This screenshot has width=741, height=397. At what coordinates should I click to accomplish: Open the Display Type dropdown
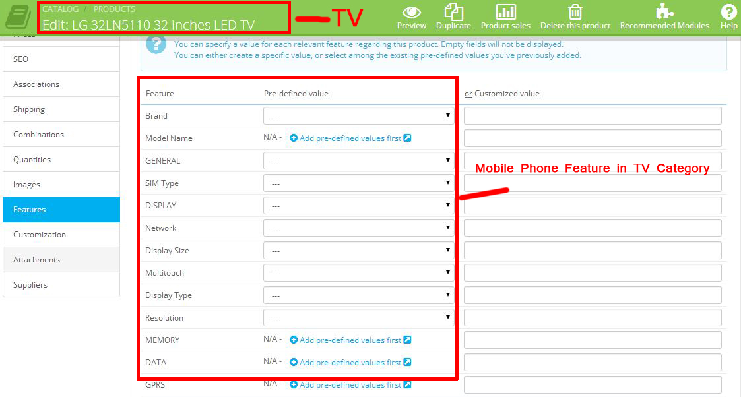tap(359, 295)
